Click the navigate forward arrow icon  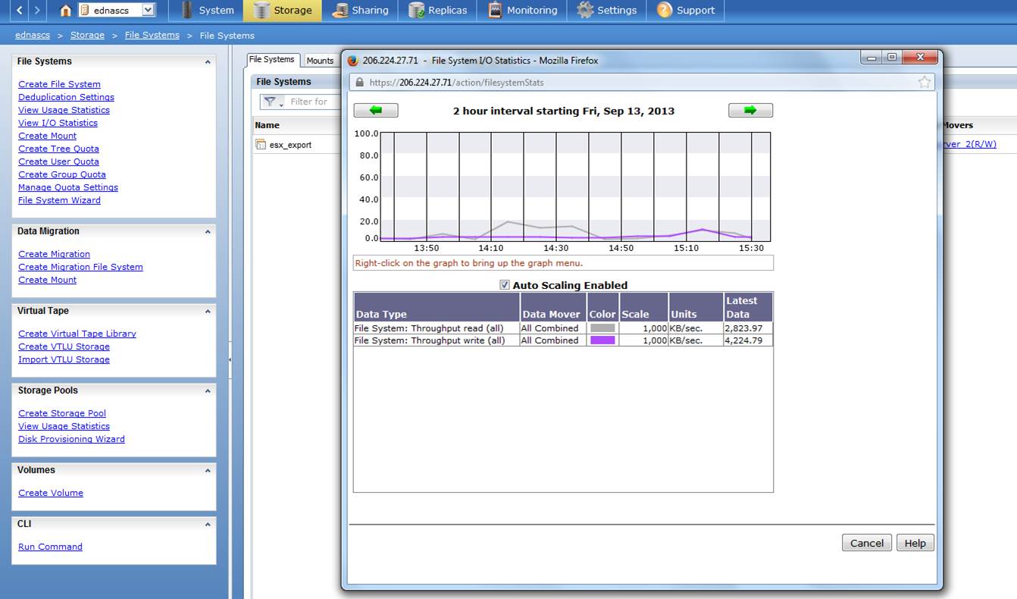[38, 11]
